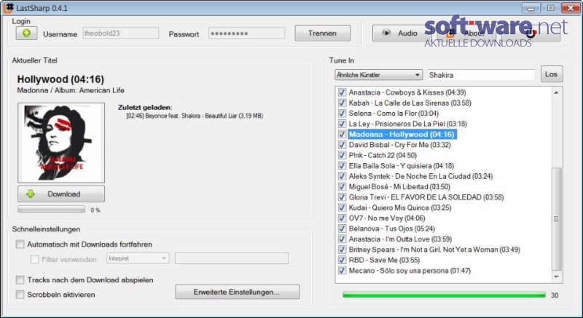Select David Bisbal - Cry For Me
Image resolution: width=583 pixels, height=318 pixels.
point(399,145)
